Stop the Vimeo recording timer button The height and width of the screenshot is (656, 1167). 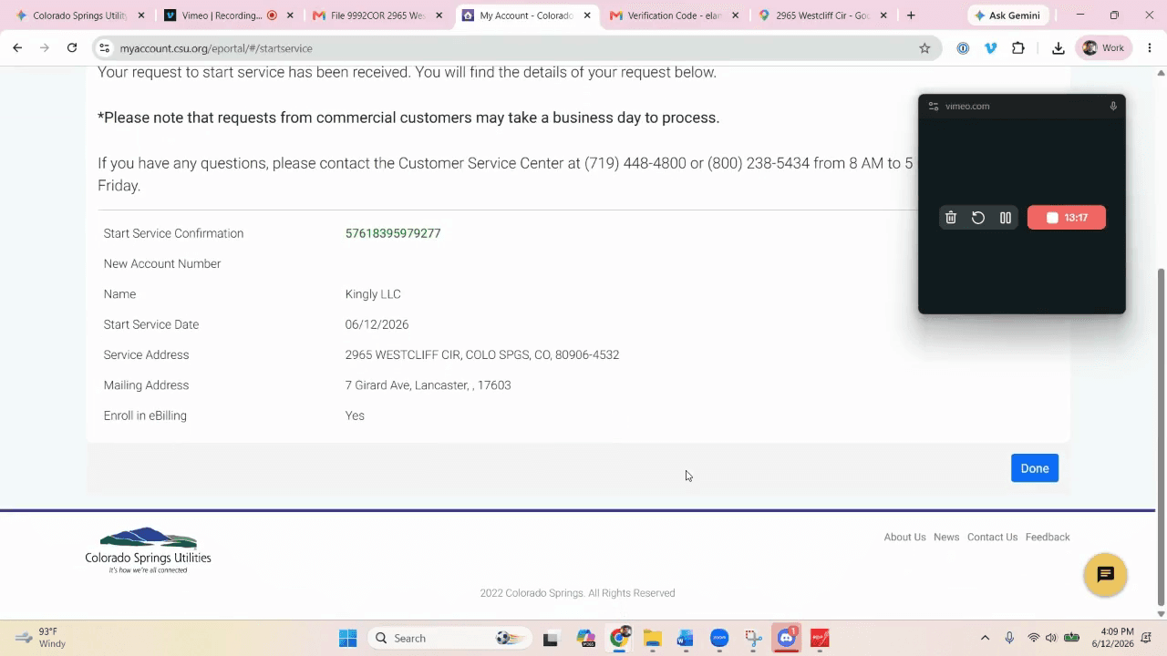1066,218
